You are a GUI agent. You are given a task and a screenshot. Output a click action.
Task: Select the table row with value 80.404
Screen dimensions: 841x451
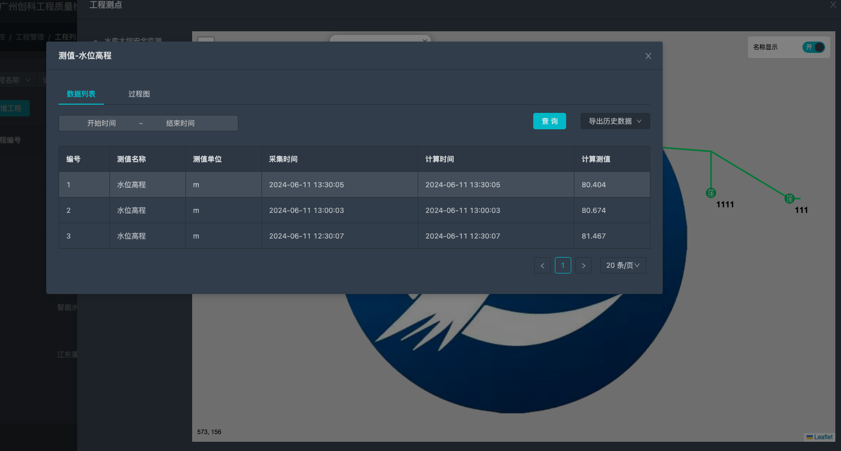(354, 185)
